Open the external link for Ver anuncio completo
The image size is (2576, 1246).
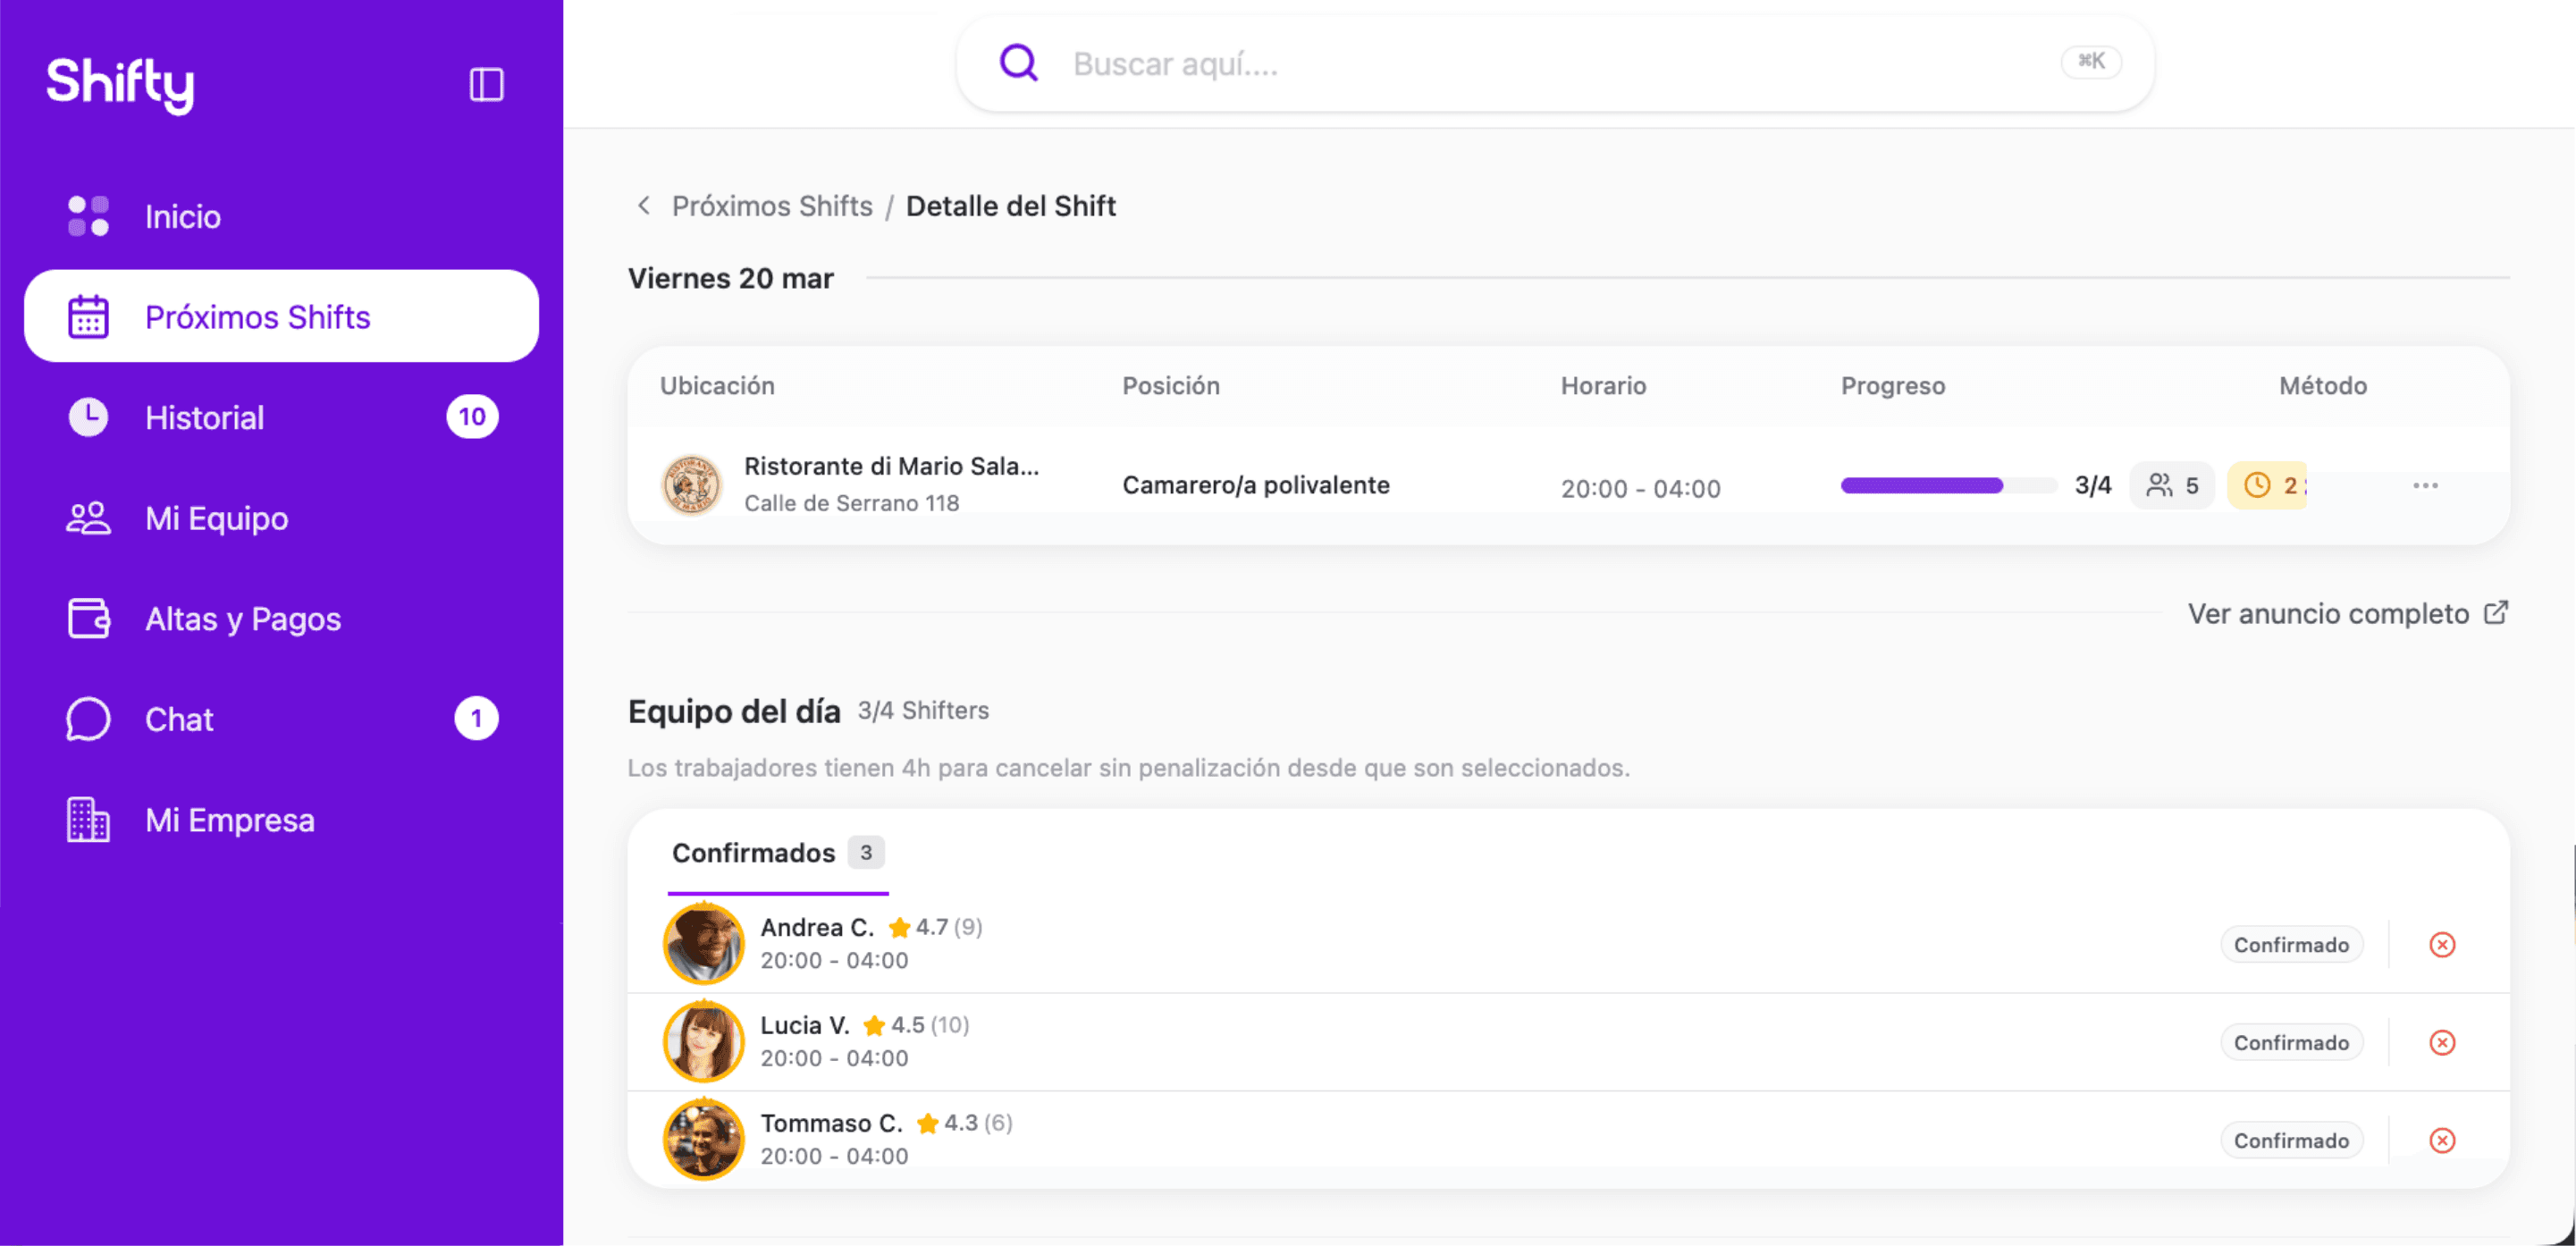pyautogui.click(x=2497, y=612)
